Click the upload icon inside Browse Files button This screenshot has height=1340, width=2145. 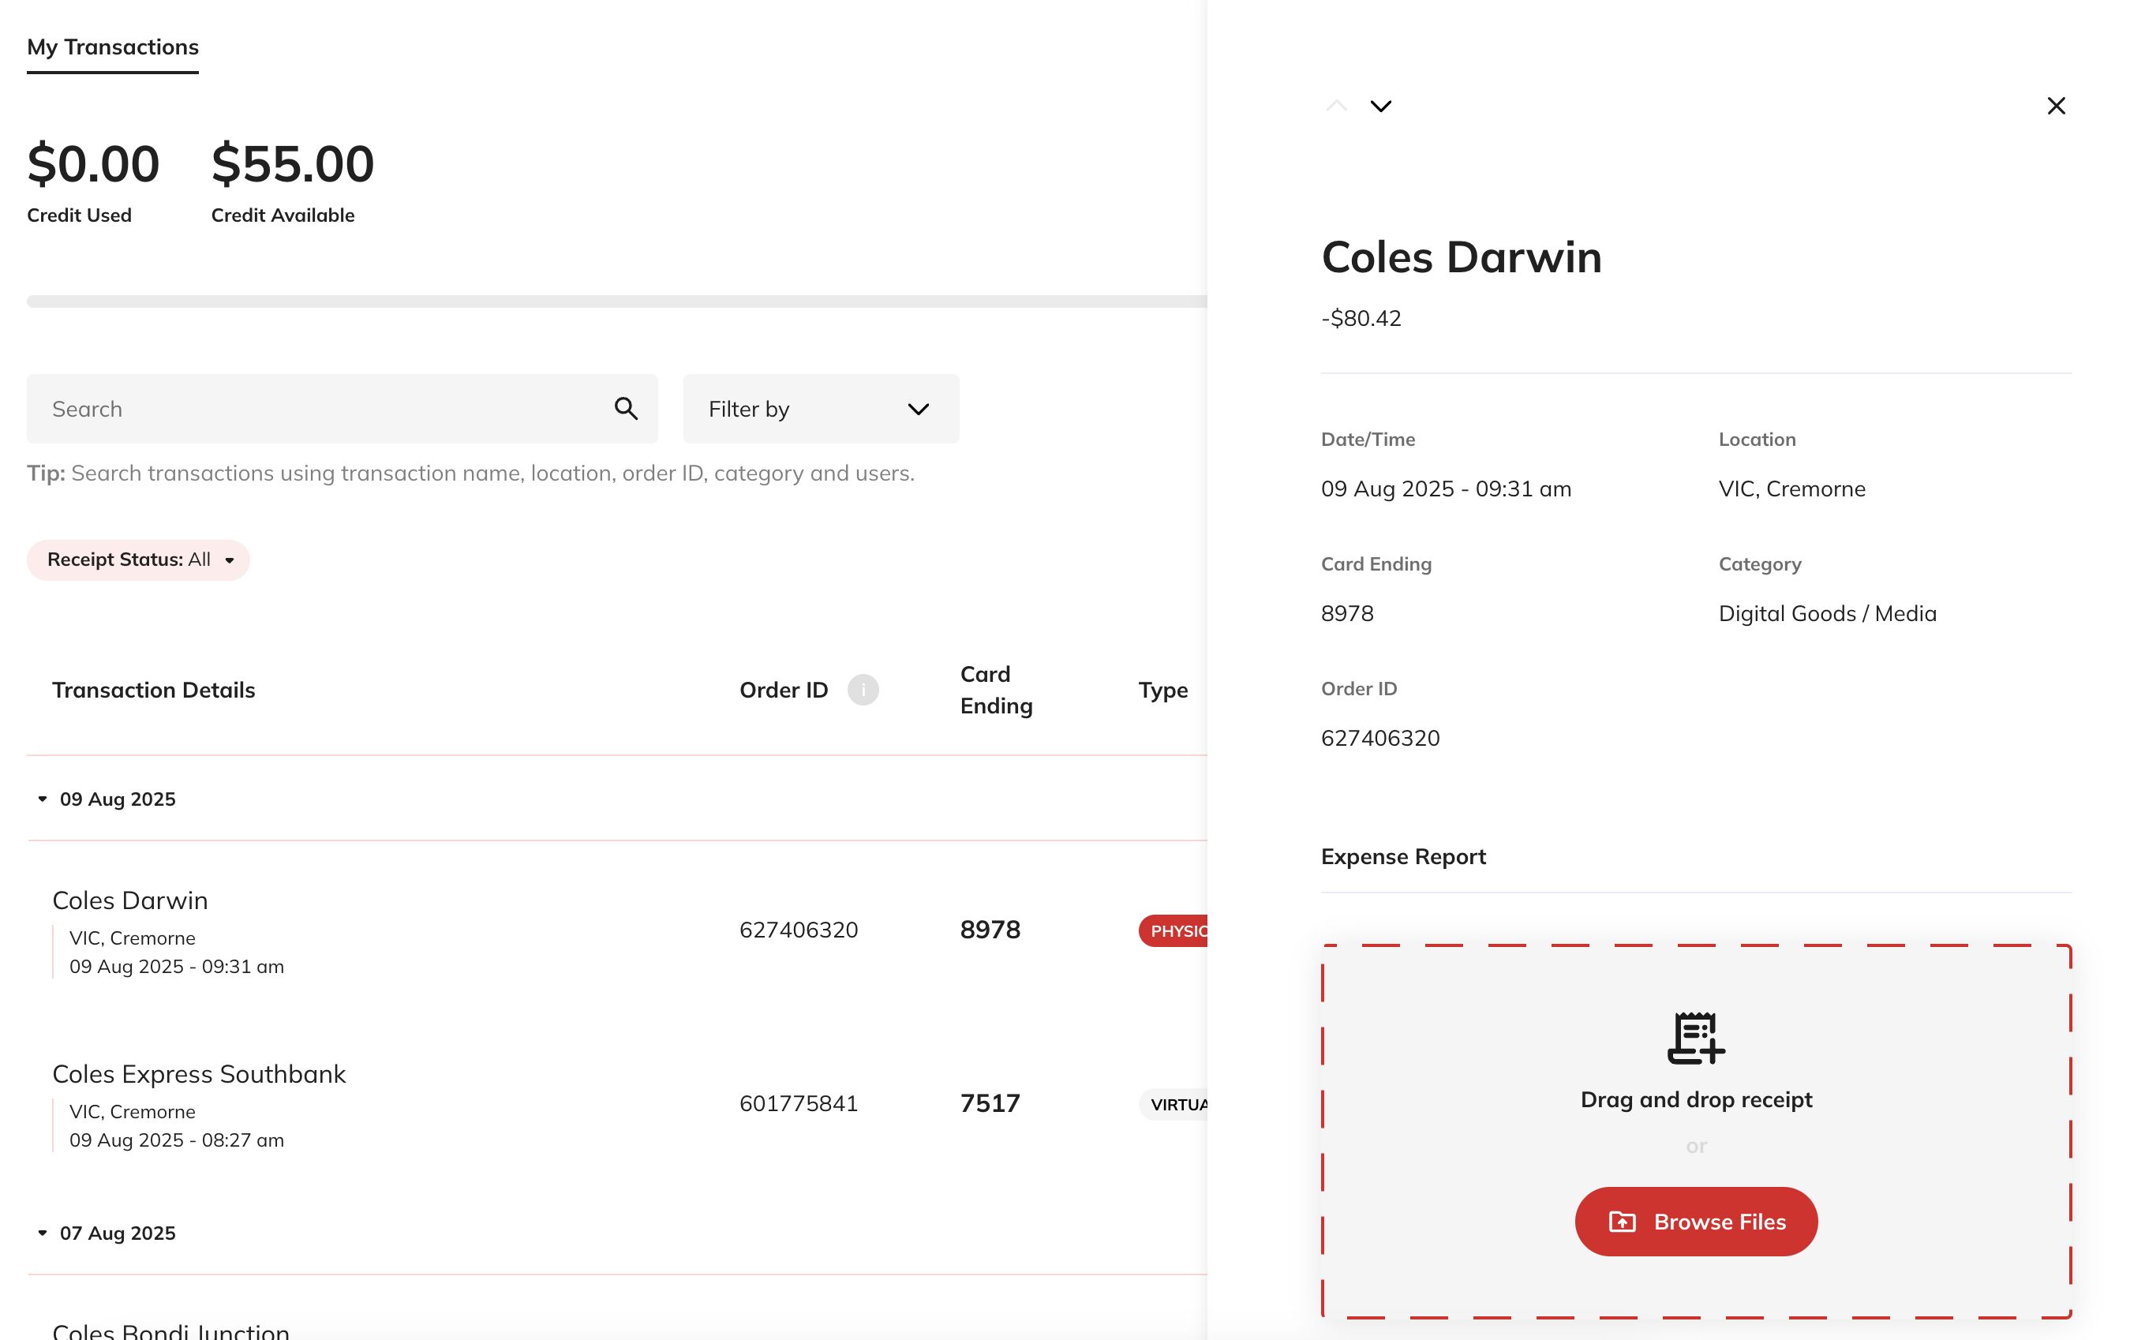pyautogui.click(x=1623, y=1222)
